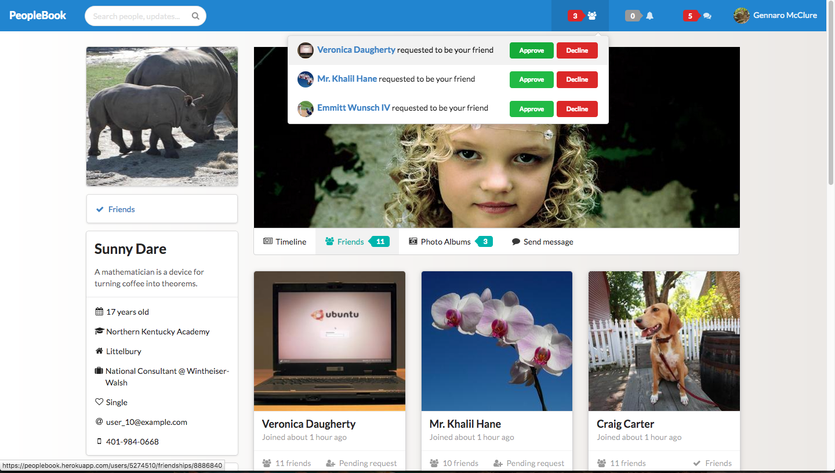Open Veronica Daugherty's ubuntu laptop card photo
The height and width of the screenshot is (473, 835).
pos(329,341)
